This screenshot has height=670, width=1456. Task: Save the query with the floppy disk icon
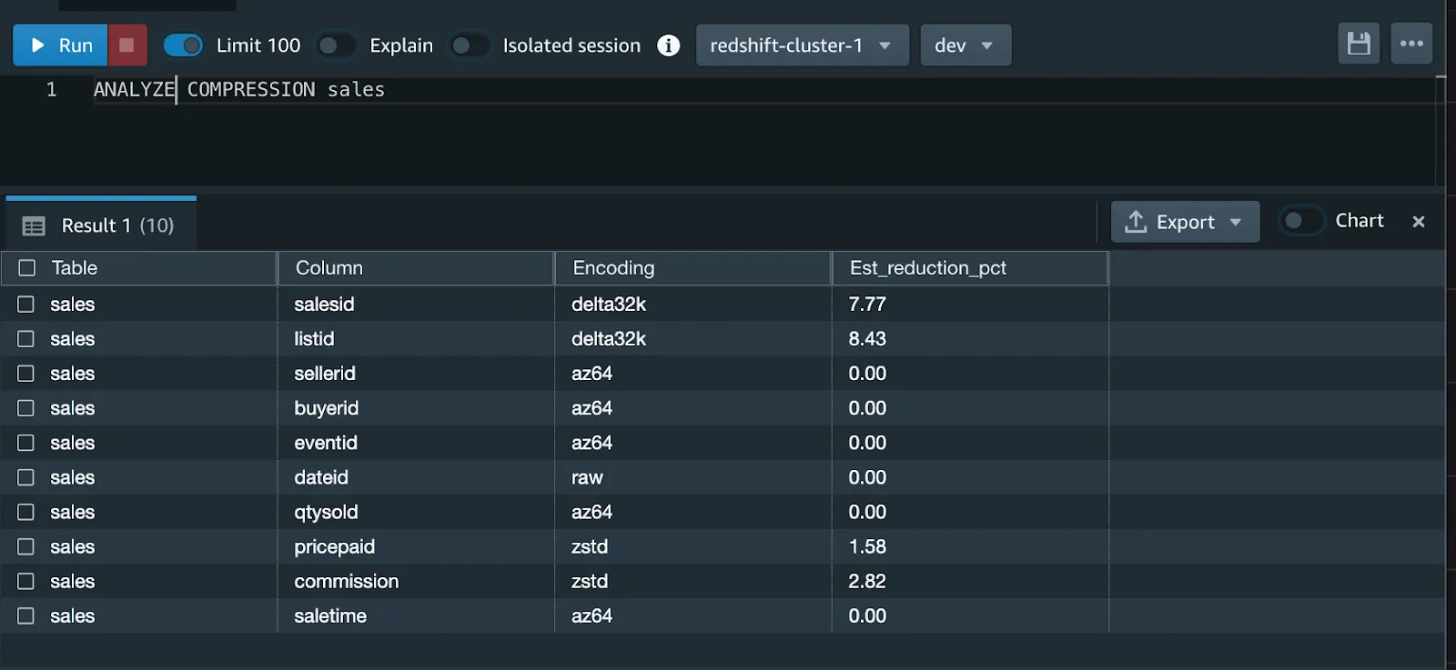(x=1359, y=44)
